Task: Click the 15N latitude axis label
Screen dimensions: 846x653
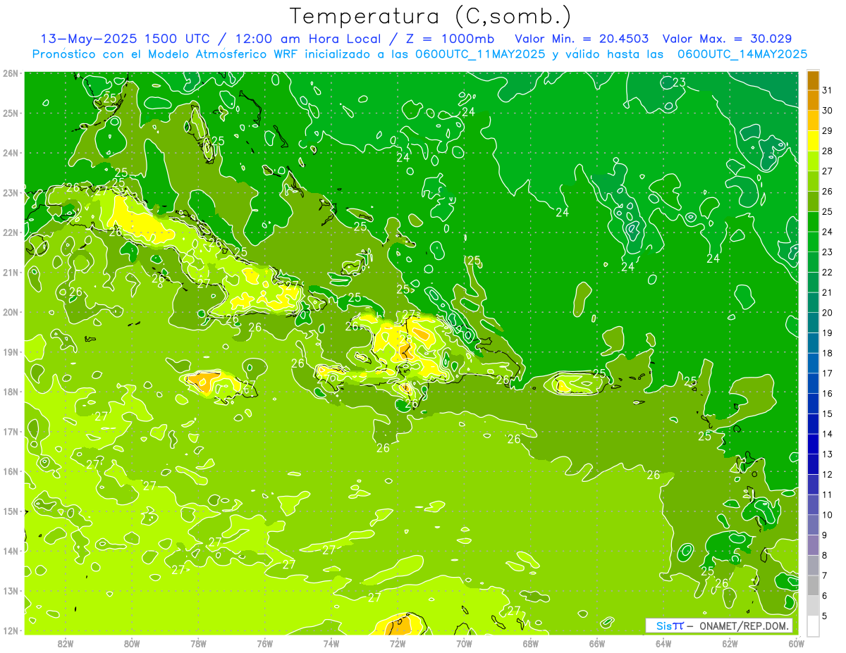Action: pyautogui.click(x=10, y=511)
